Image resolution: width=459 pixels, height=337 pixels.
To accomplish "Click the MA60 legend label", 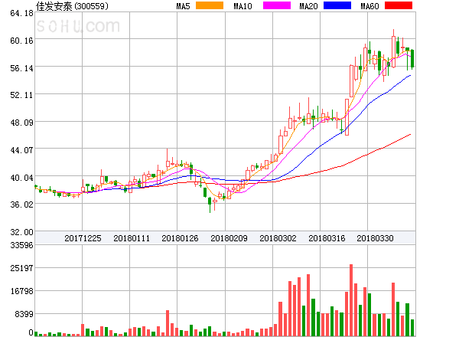I will click(369, 6).
